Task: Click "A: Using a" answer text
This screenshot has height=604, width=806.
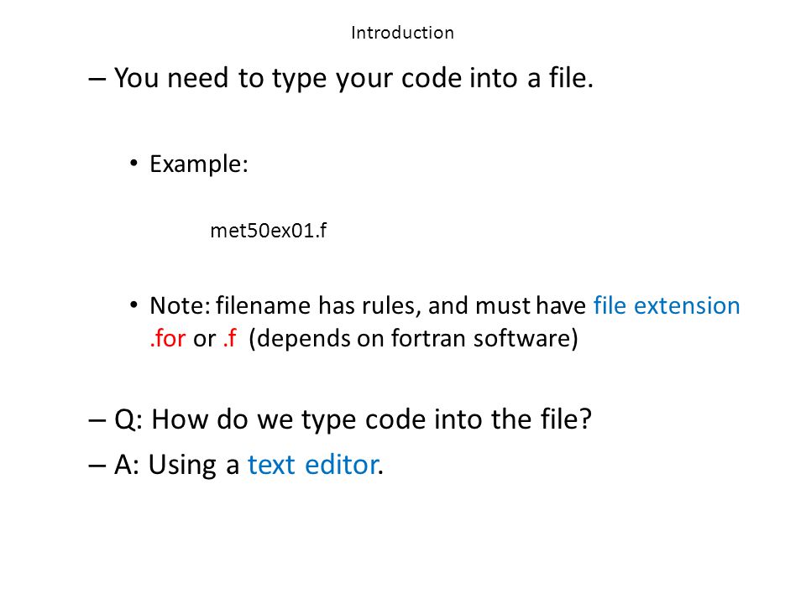Action: click(177, 465)
